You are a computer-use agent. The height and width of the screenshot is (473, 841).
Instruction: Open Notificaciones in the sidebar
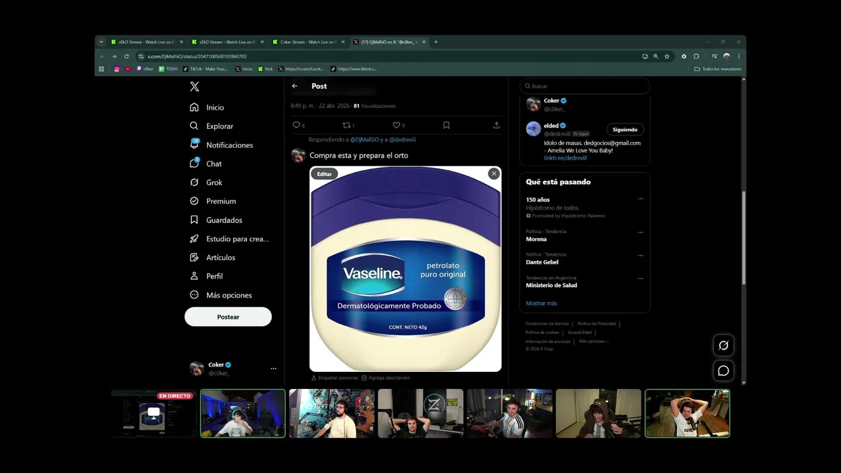click(221, 145)
